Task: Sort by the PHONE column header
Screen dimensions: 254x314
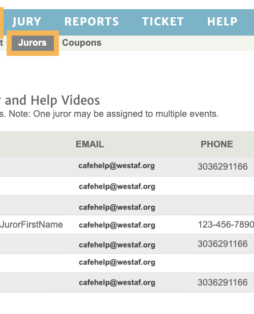Action: 217,144
